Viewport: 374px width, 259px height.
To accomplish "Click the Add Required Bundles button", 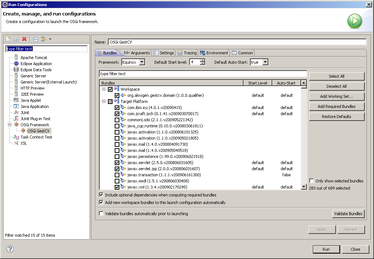I will (337, 106).
